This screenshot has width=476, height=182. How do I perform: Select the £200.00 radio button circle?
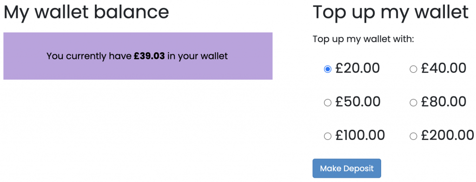413,136
